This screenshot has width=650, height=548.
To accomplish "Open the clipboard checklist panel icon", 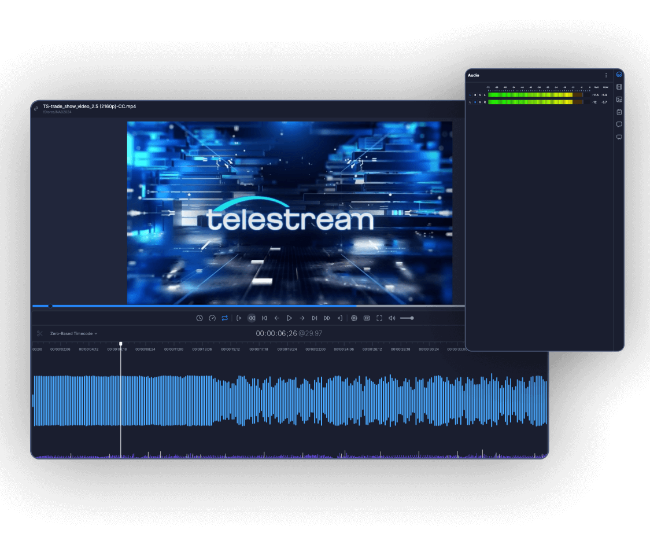I will [619, 112].
